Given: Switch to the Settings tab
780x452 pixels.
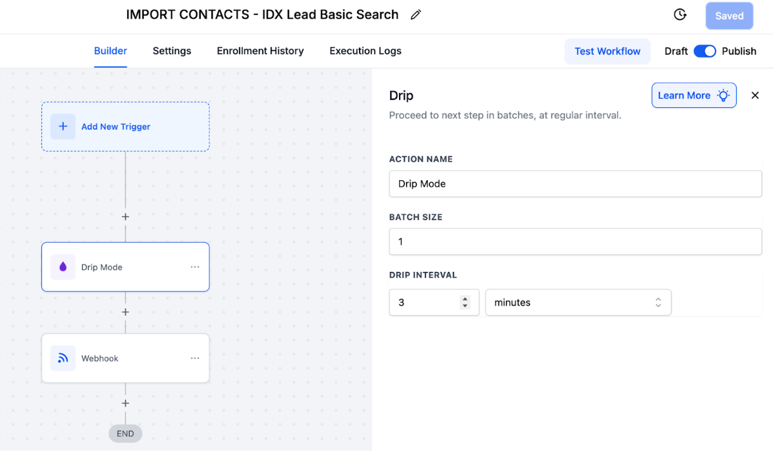Looking at the screenshot, I should pos(172,51).
